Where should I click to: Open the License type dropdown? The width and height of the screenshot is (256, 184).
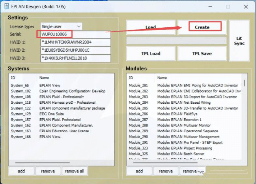[x=61, y=26]
